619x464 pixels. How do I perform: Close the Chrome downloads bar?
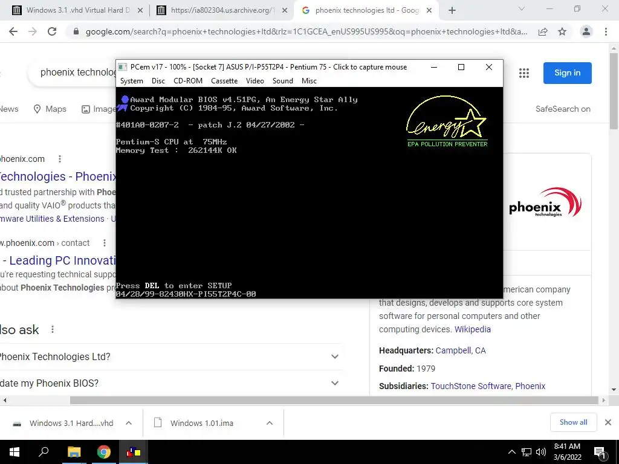[x=608, y=422]
